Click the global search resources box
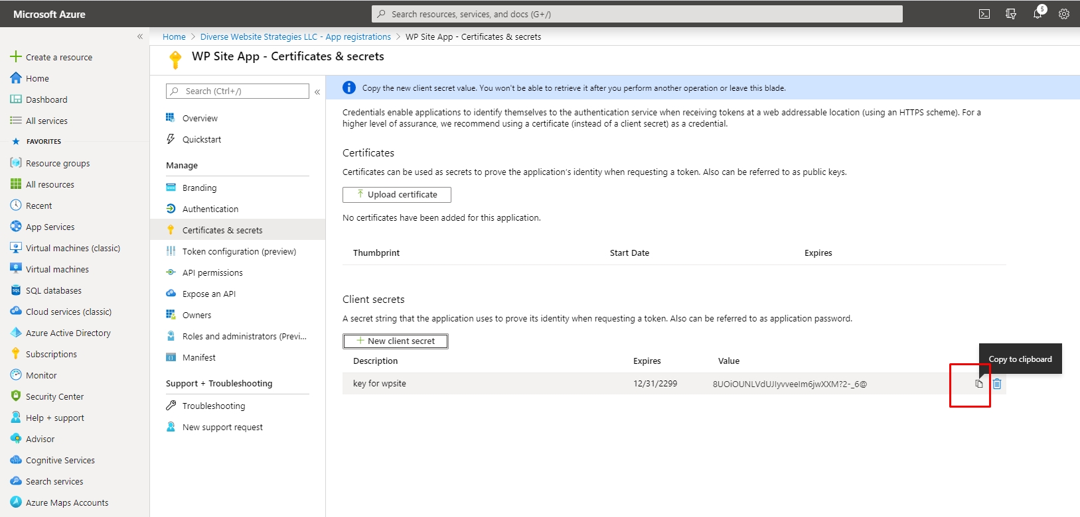This screenshot has width=1080, height=517. (637, 14)
